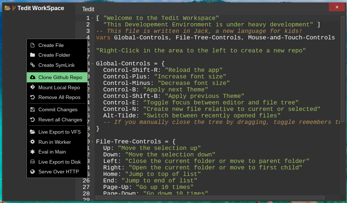
Task: Click the Tedit file title header
Action: coord(88,9)
